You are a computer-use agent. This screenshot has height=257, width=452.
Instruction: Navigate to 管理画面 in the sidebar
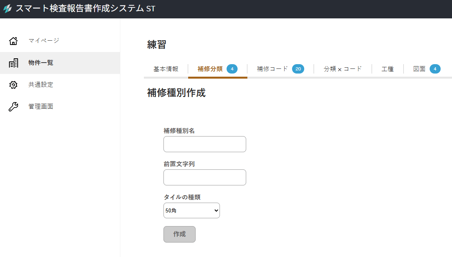point(41,106)
